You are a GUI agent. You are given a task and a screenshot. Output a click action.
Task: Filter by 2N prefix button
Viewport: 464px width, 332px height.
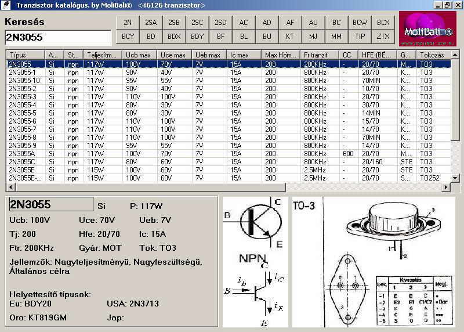[128, 23]
